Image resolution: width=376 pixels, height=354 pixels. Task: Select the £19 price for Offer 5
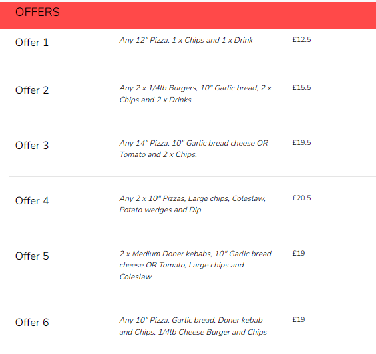[x=299, y=253]
